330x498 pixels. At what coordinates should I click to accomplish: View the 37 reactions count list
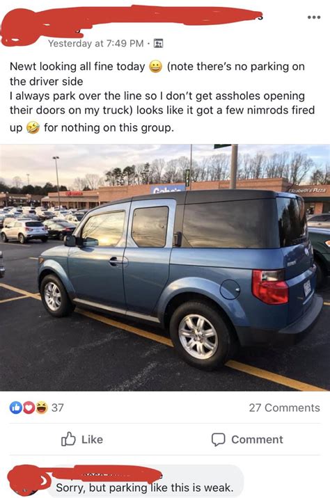click(58, 408)
